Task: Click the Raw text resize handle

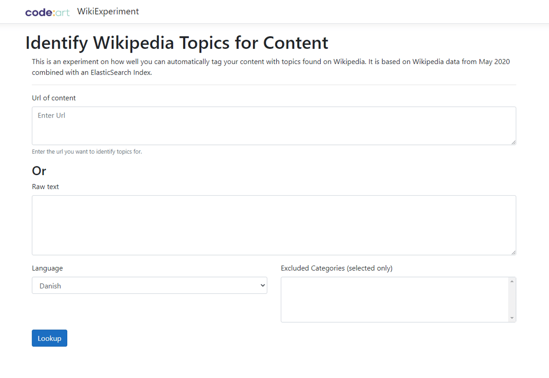Action: pos(513,252)
